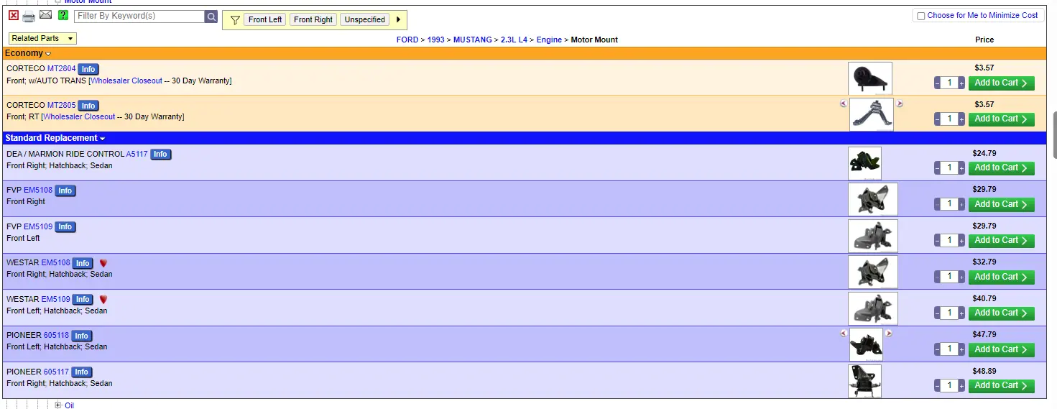1057x409 pixels.
Task: Show next image for PIONEER 605118
Action: 889,333
